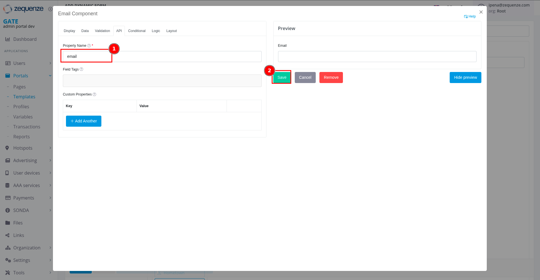Close the Email Component dialog
Viewport: 540px width, 280px height.
pyautogui.click(x=481, y=12)
